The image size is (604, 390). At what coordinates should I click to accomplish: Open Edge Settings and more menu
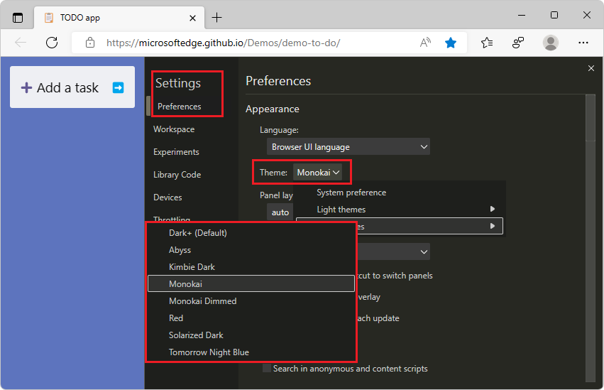click(583, 43)
